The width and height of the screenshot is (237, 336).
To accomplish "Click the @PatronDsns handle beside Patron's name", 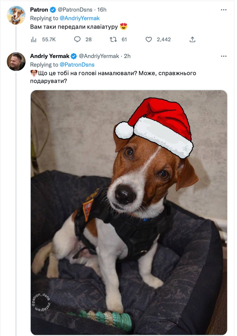I will [75, 10].
